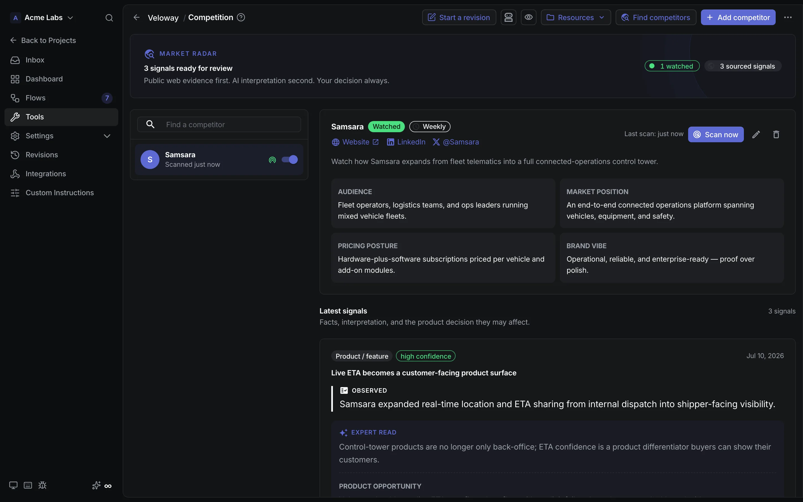Click the Find competitors button
This screenshot has height=502, width=803.
656,17
